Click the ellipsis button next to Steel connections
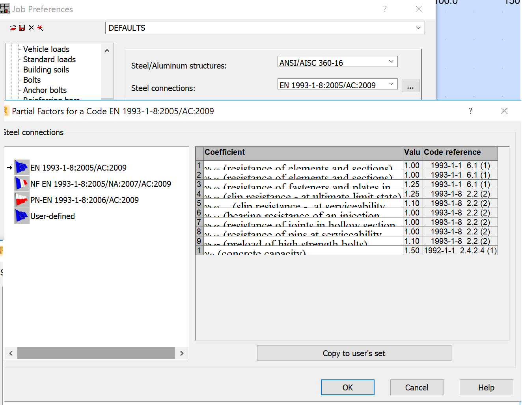 tap(410, 85)
